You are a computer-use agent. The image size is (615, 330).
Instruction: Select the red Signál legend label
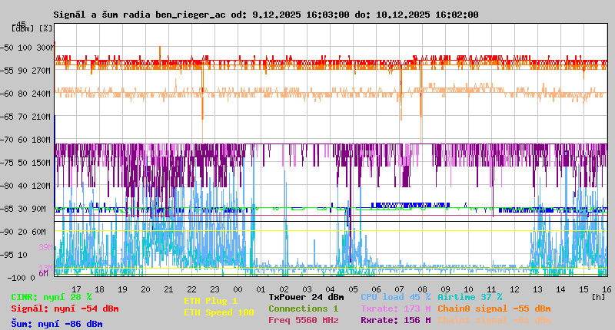[65, 309]
